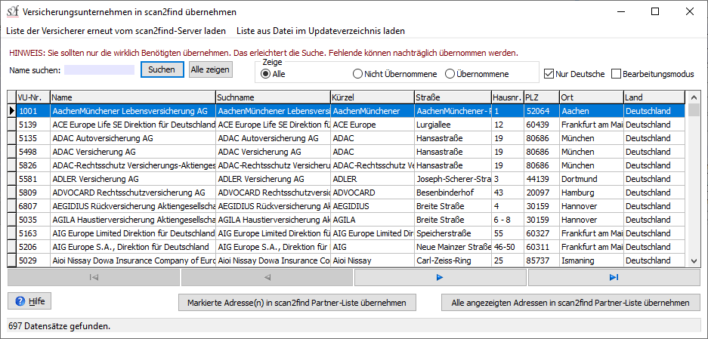The image size is (708, 339).
Task: Focus the Name suchen input field
Action: (99, 70)
